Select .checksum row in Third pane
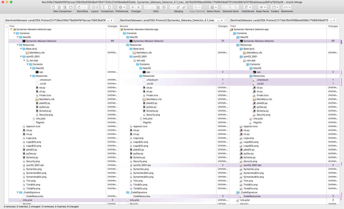This screenshot has width=344, height=209. (278, 80)
